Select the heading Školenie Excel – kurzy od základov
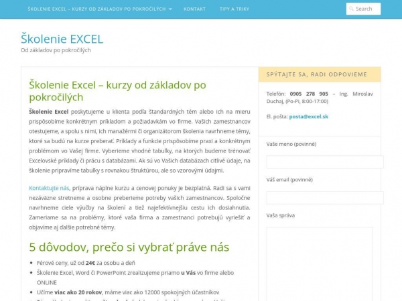402x301 pixels. tap(117, 91)
